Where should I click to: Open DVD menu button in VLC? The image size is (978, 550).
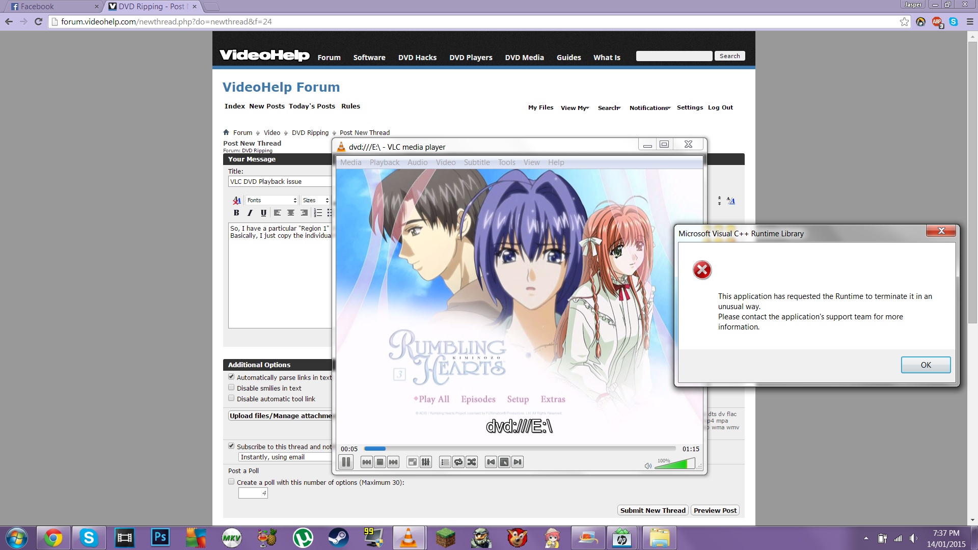point(504,462)
